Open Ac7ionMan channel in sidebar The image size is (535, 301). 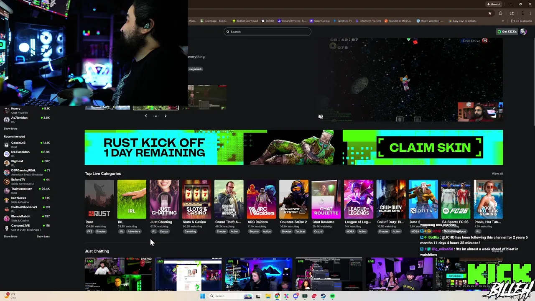(27, 120)
